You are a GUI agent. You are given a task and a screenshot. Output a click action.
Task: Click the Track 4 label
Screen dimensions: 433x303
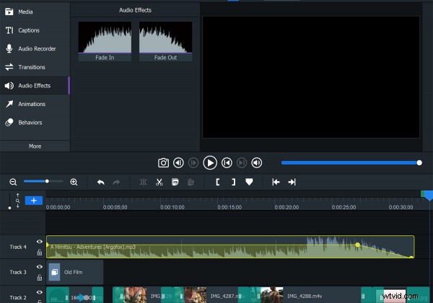(x=18, y=247)
